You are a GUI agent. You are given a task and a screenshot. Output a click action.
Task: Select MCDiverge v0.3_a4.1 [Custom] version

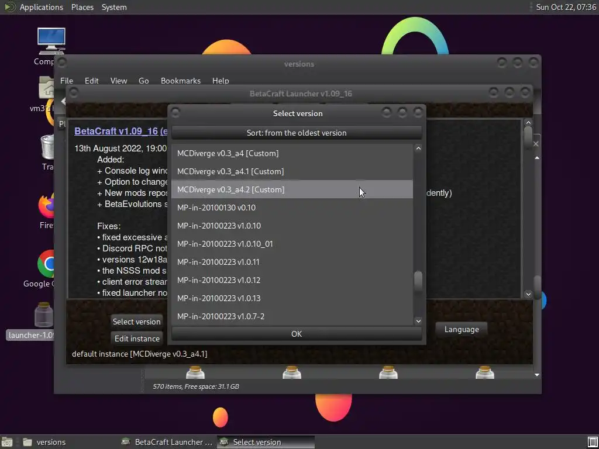[292, 171]
